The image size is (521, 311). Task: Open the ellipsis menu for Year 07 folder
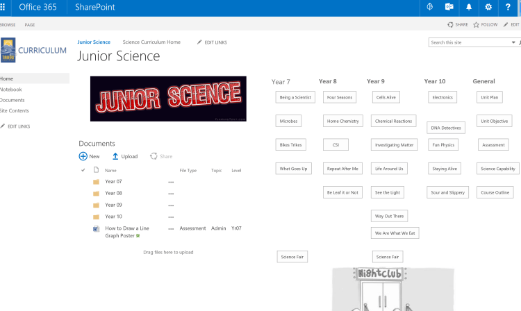click(x=171, y=182)
